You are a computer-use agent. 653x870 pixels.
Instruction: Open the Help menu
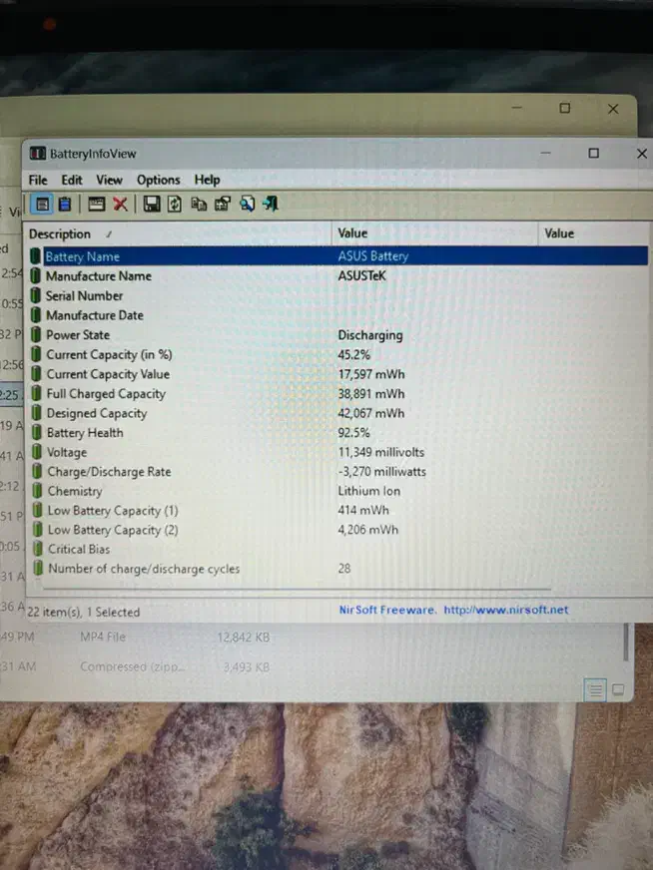click(x=208, y=180)
